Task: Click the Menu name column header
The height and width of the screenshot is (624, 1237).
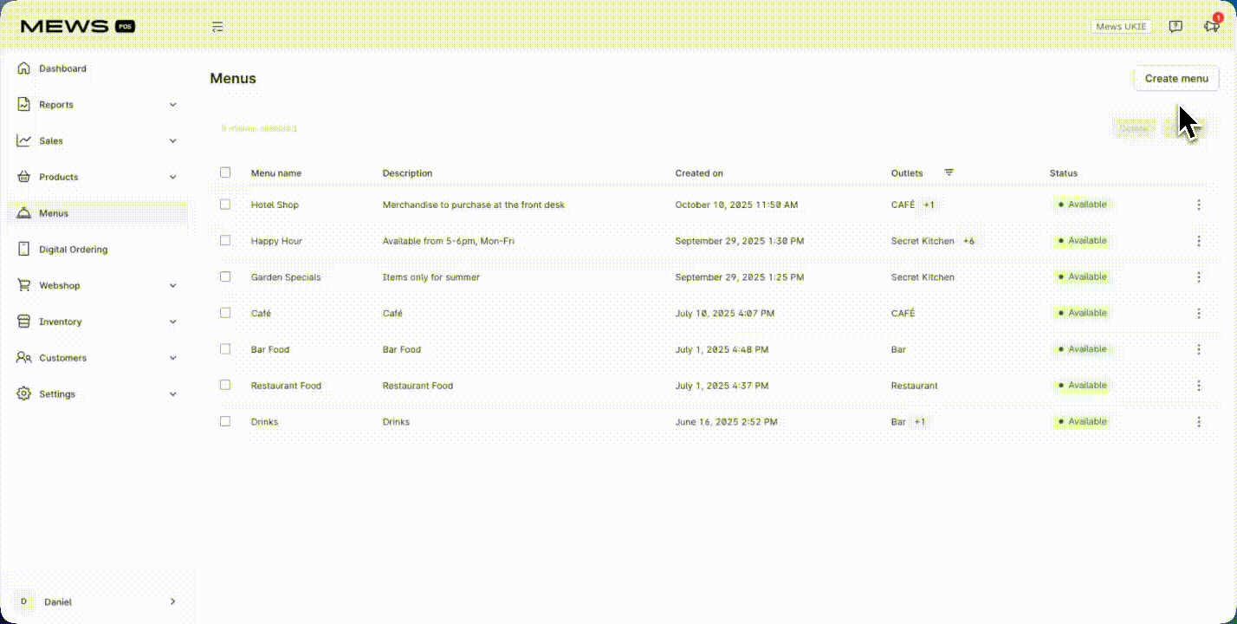Action: coord(276,173)
